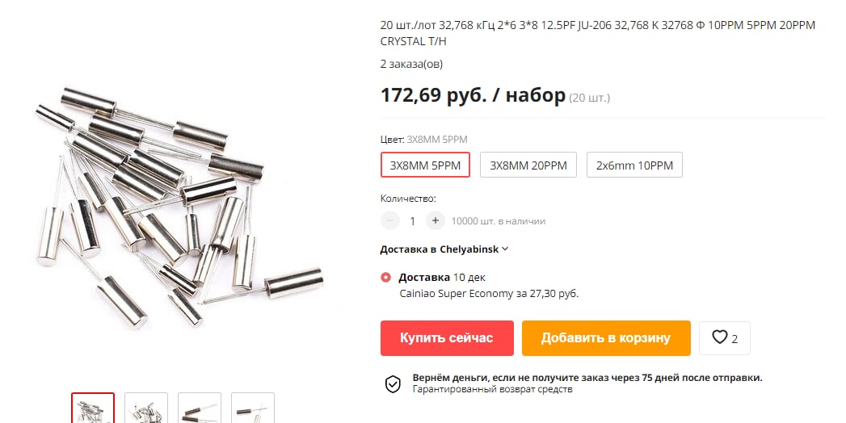Click Купить сейчас button
Screen dimensions: 846x423
[x=447, y=338]
